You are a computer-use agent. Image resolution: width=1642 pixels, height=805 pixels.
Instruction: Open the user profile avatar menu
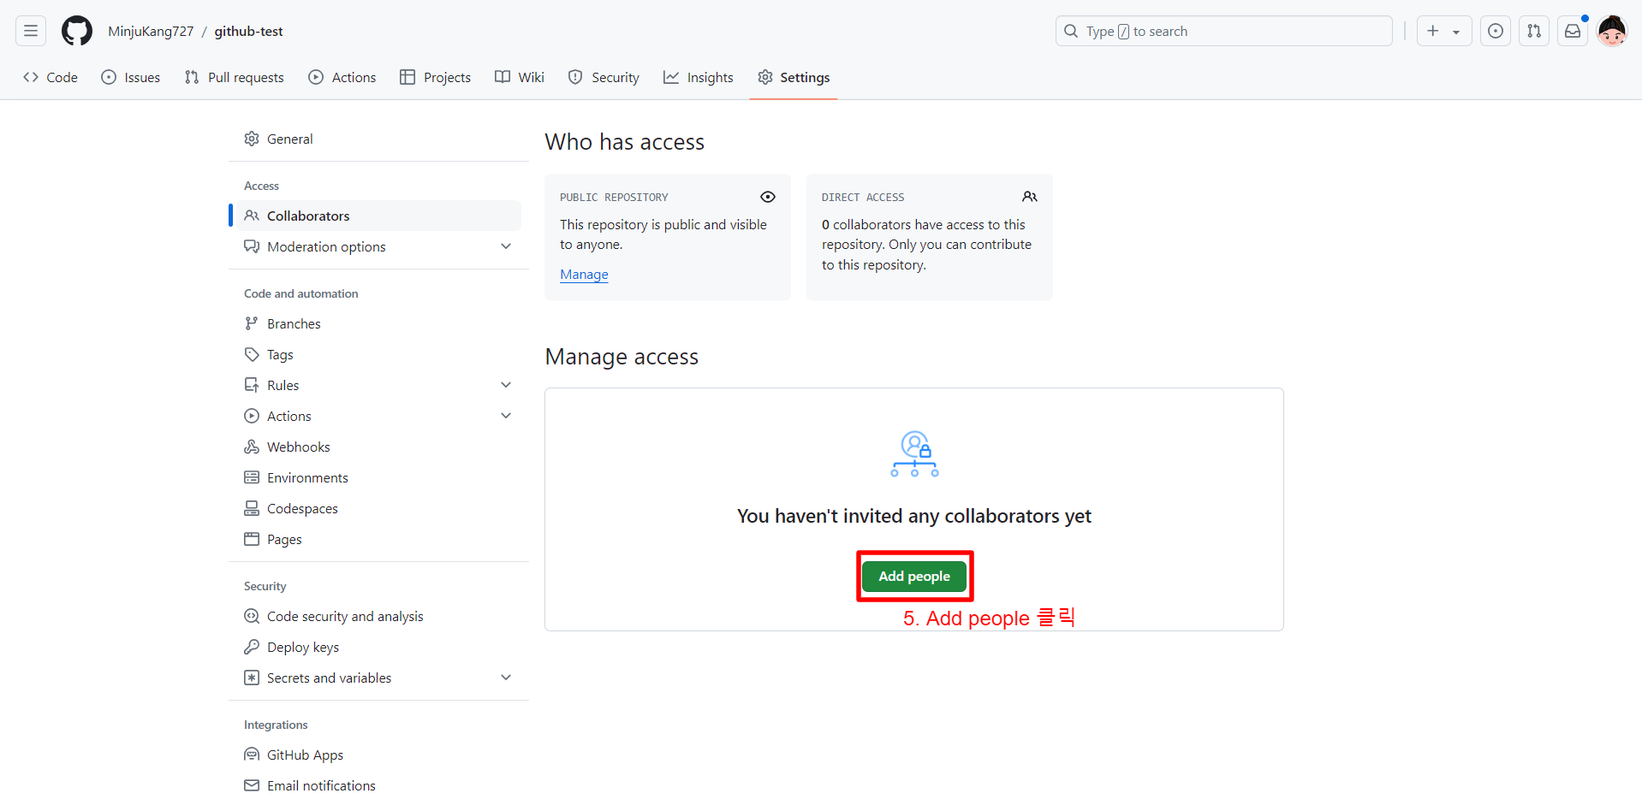pyautogui.click(x=1612, y=32)
